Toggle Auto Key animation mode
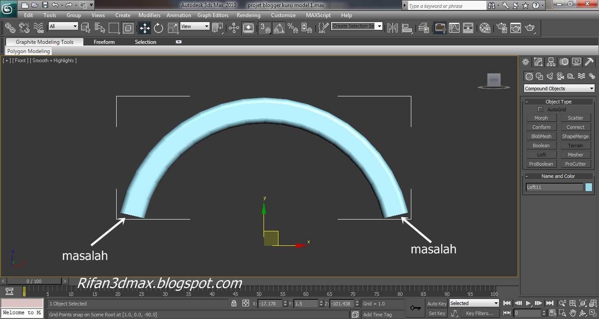This screenshot has width=599, height=319. 436,303
